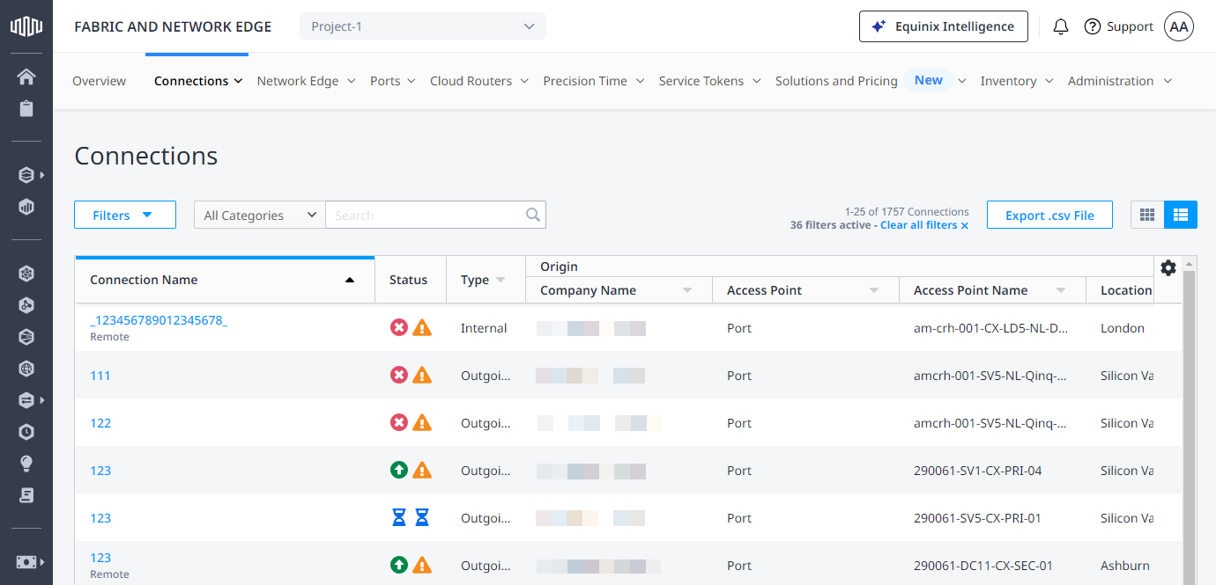Open the Overview tab
Viewport: 1216px width, 585px height.
pos(100,81)
